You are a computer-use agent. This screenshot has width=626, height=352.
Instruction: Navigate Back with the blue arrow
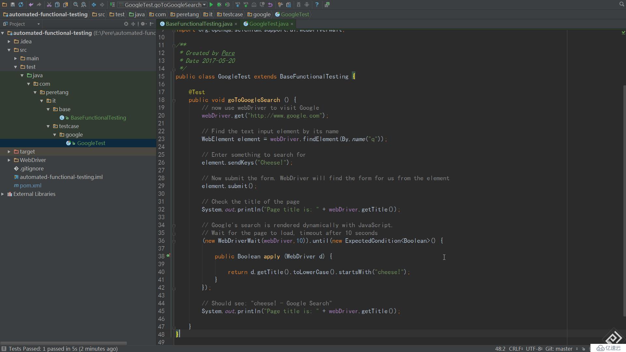(94, 5)
